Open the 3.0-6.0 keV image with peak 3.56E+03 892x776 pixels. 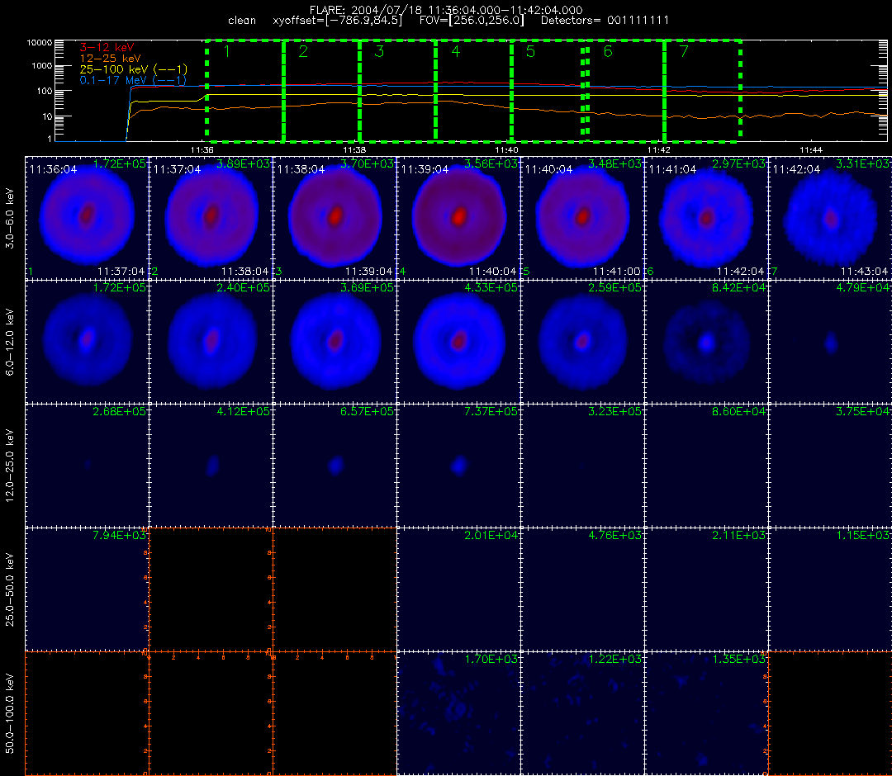(458, 218)
